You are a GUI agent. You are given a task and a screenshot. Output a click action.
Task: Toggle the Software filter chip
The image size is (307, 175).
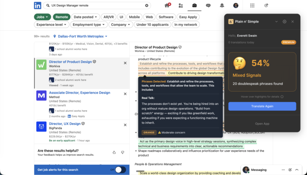[166, 17]
